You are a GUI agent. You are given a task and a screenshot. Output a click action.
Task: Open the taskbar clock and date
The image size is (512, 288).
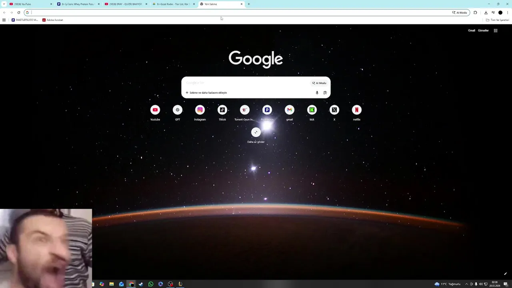(x=495, y=284)
